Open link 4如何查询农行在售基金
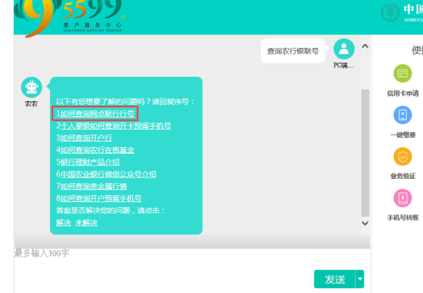This screenshot has width=423, height=293. (x=95, y=150)
